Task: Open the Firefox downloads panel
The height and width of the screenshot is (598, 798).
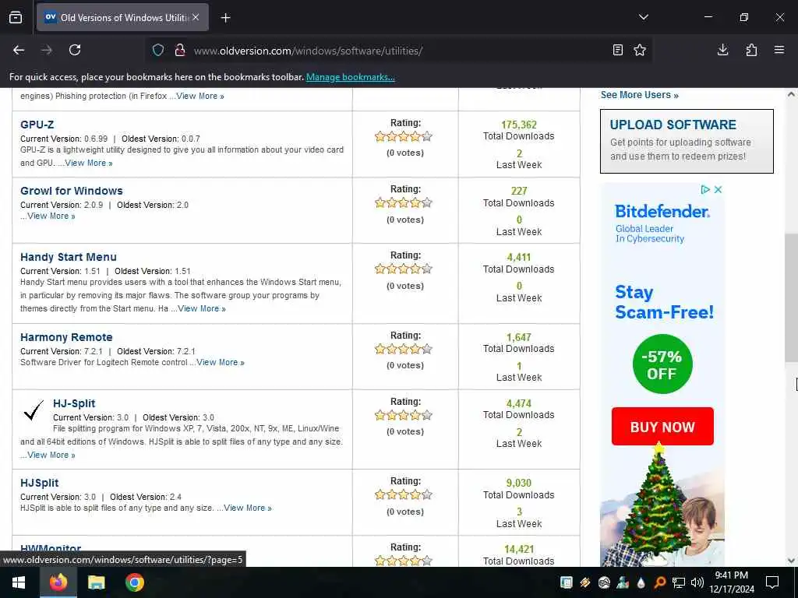Action: click(722, 50)
